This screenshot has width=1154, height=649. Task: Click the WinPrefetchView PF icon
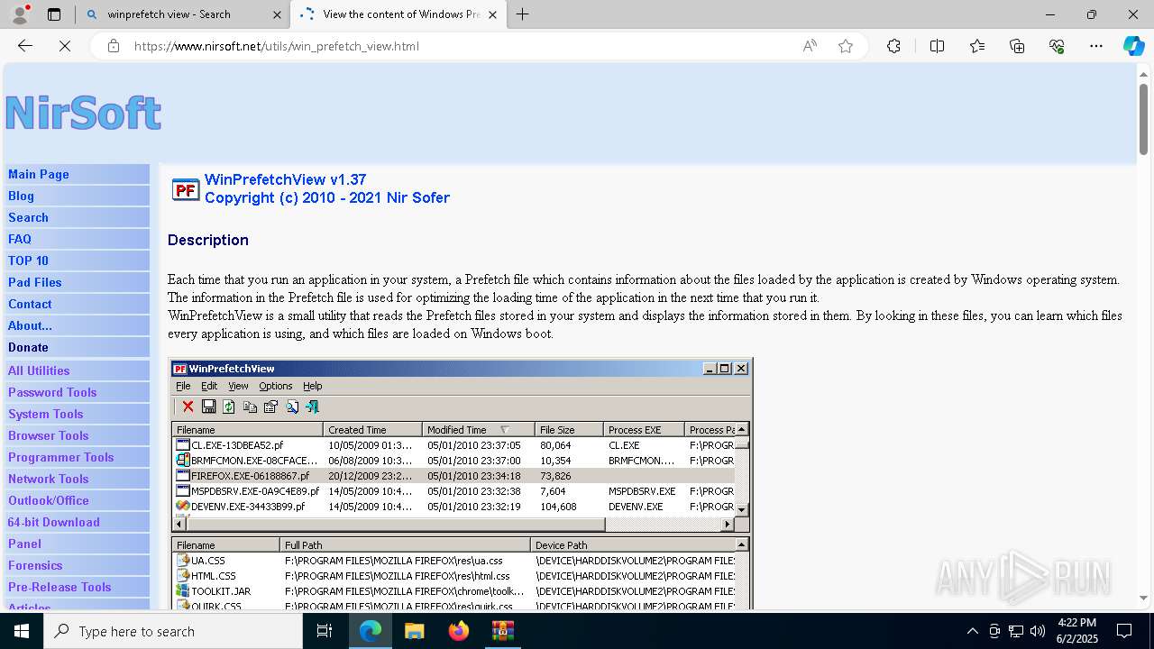tap(186, 189)
